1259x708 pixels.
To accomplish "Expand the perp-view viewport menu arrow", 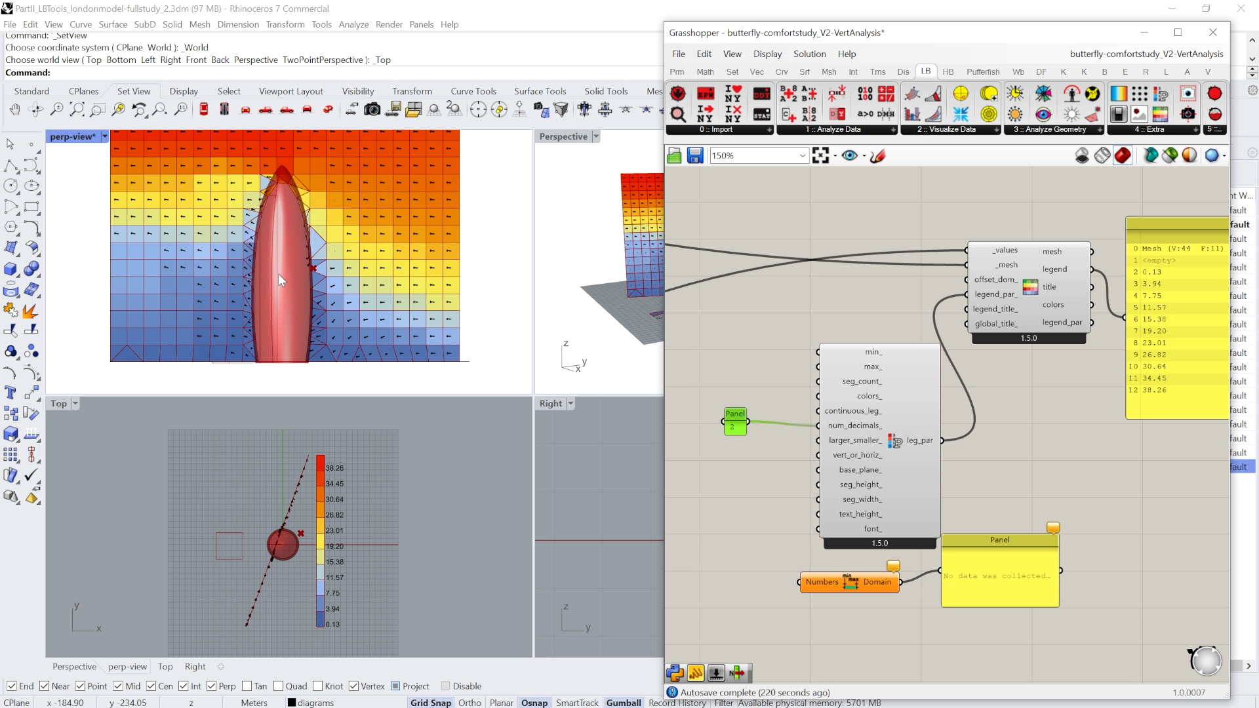I will tap(104, 136).
